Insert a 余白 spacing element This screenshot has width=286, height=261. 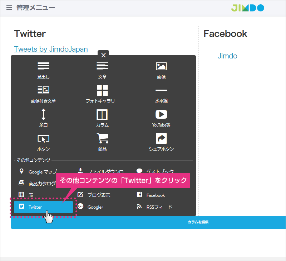point(43,118)
